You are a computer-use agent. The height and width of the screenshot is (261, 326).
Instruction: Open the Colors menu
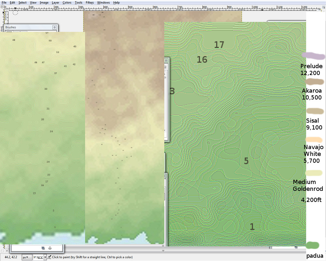coord(67,2)
